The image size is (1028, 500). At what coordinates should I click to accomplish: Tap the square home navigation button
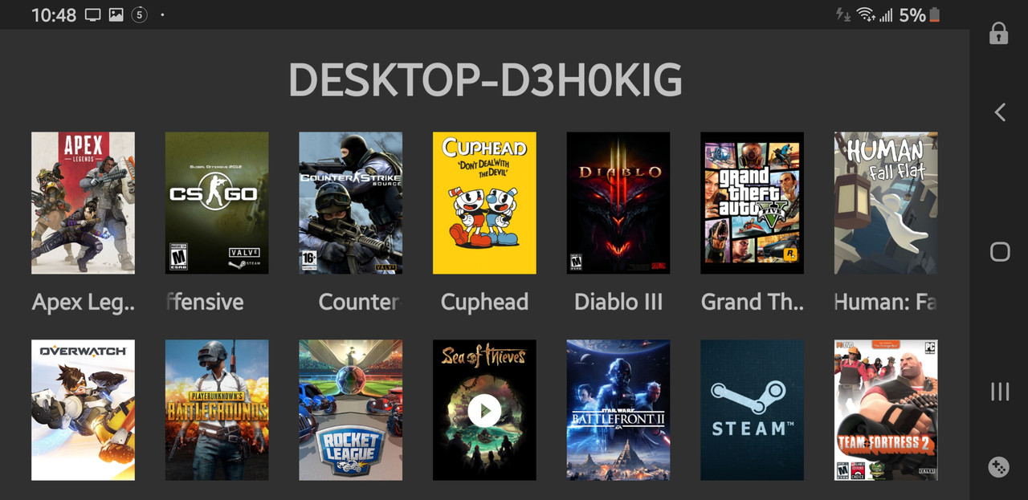(x=1000, y=252)
